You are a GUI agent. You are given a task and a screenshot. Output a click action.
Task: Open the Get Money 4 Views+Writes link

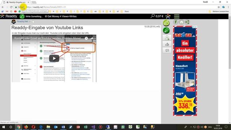[x=61, y=16]
